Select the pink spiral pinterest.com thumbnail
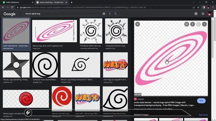The image size is (216, 121). (x=16, y=31)
